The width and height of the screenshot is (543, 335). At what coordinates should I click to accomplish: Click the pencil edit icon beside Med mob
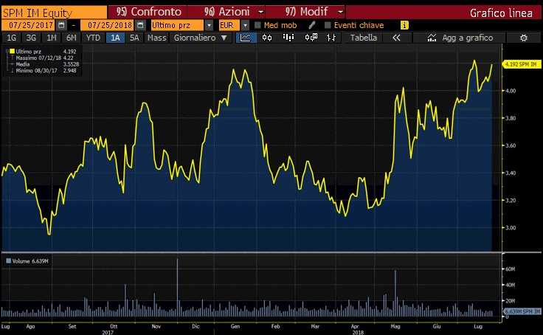[x=312, y=25]
